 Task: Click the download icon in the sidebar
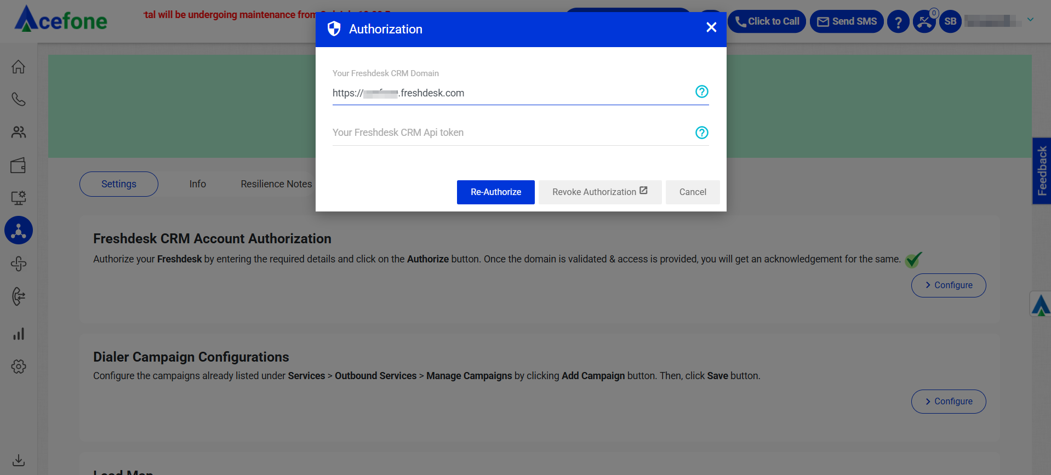pyautogui.click(x=19, y=460)
